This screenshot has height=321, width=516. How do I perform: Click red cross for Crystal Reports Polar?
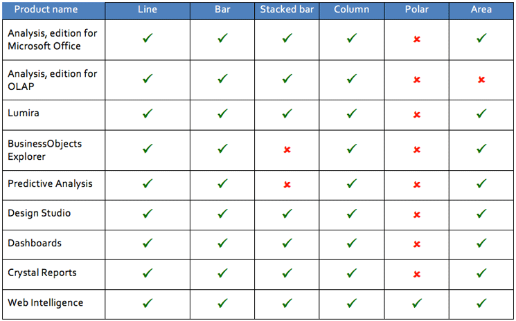click(x=417, y=274)
